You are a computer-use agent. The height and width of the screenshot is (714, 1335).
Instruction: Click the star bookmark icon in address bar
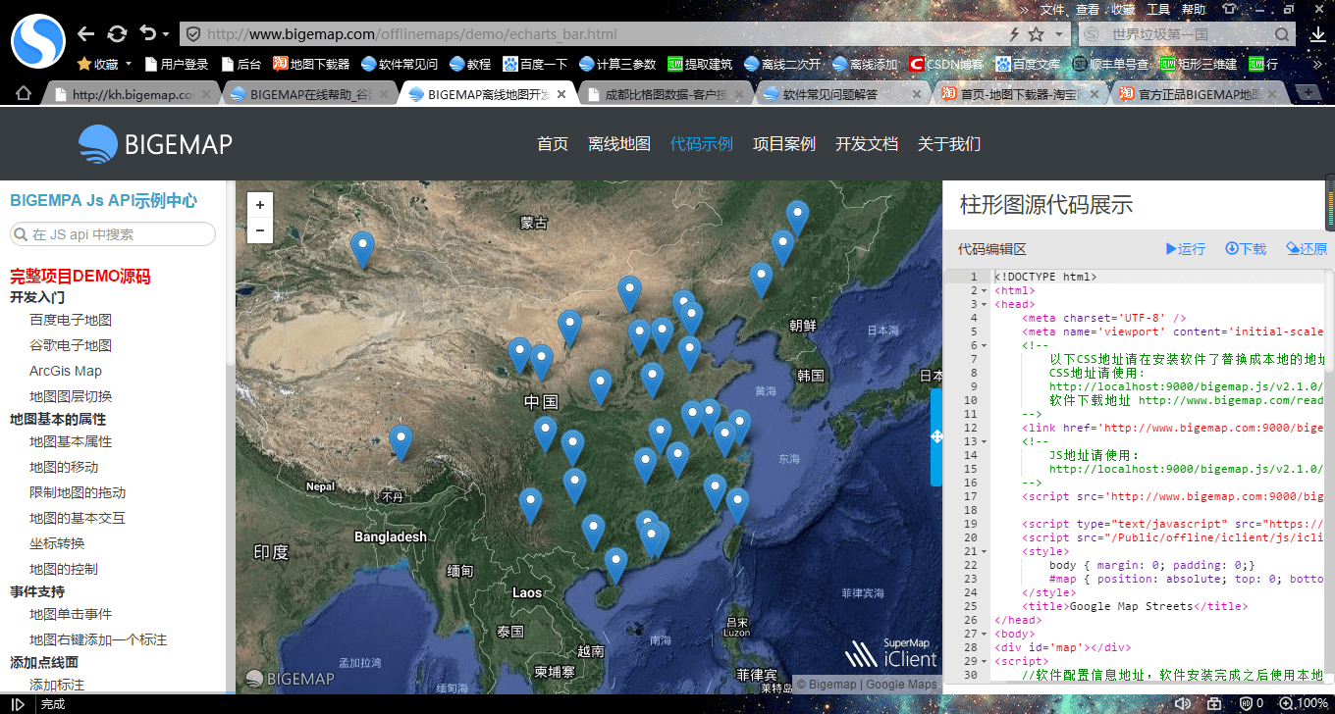point(1036,34)
